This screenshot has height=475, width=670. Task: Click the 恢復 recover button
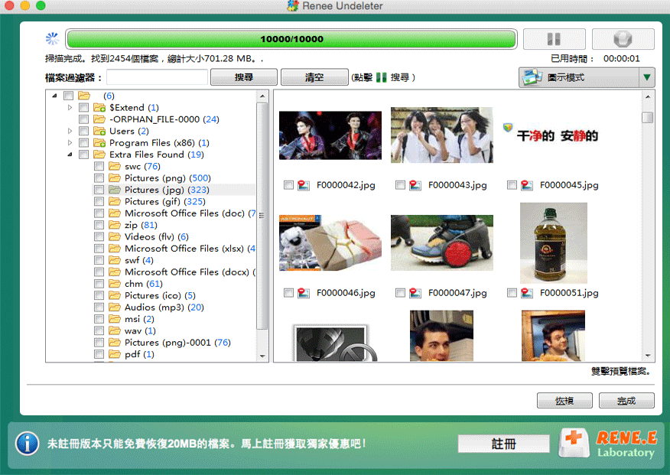click(x=564, y=401)
